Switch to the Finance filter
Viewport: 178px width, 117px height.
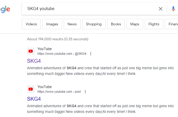pyautogui.click(x=172, y=24)
